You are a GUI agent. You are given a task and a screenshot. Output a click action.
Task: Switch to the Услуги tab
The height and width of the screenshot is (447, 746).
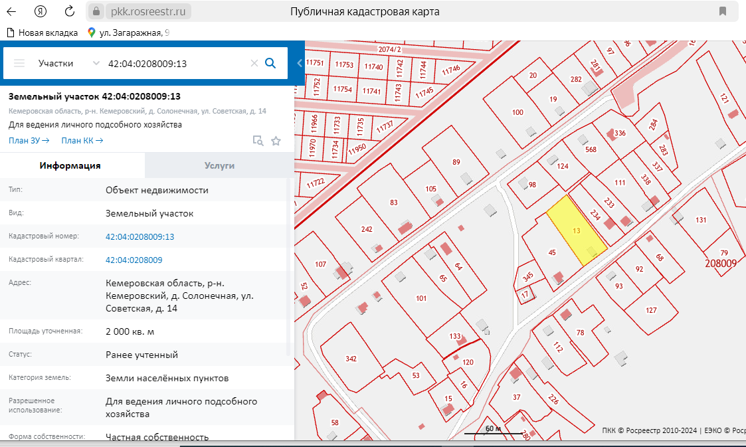tap(219, 165)
